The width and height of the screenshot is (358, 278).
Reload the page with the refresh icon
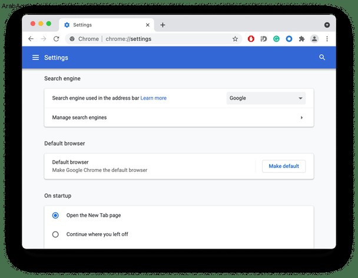click(x=56, y=39)
